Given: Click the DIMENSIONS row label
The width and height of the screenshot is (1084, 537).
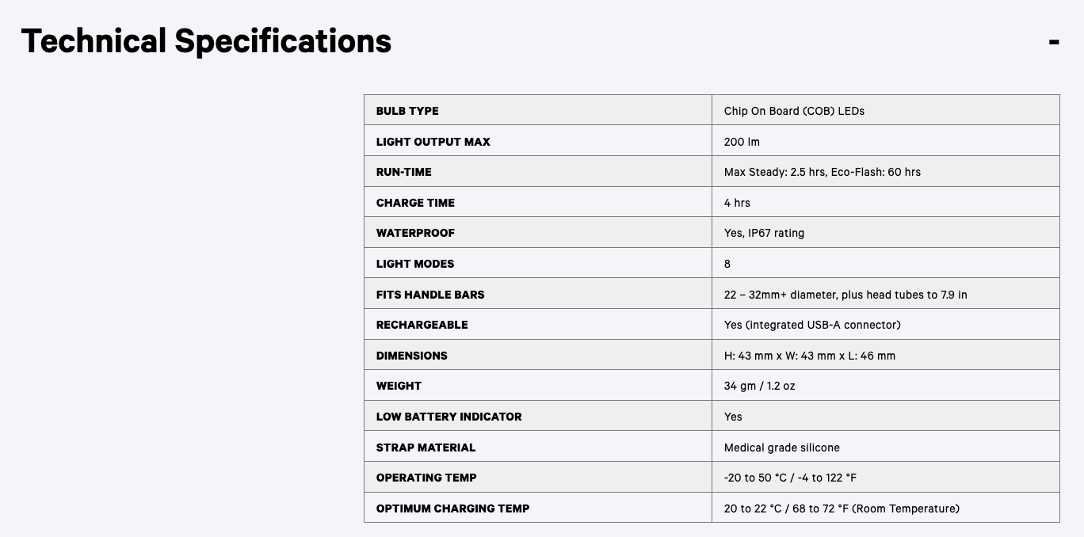Looking at the screenshot, I should tap(411, 356).
